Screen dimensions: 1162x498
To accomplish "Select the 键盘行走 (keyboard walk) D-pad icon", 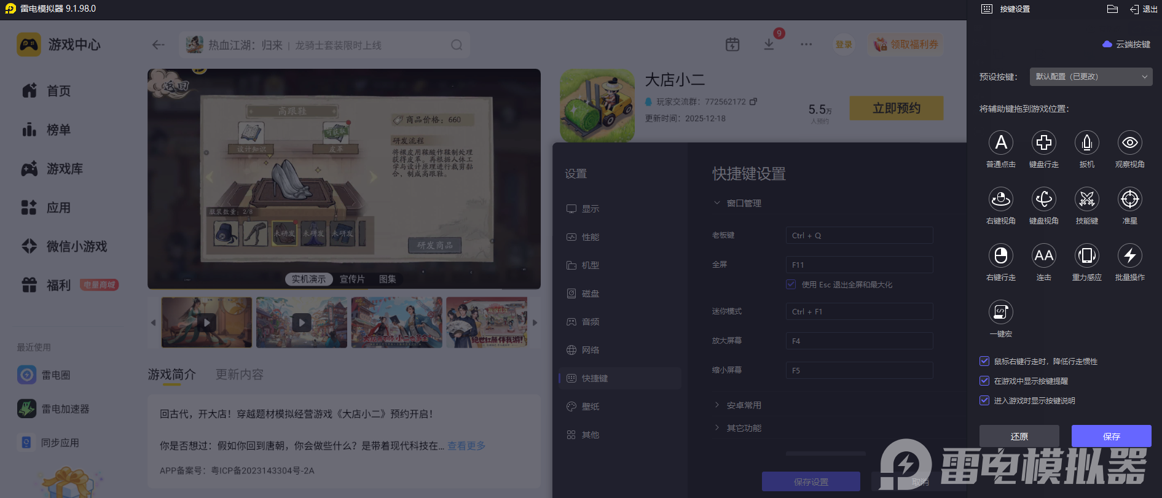I will 1043,143.
